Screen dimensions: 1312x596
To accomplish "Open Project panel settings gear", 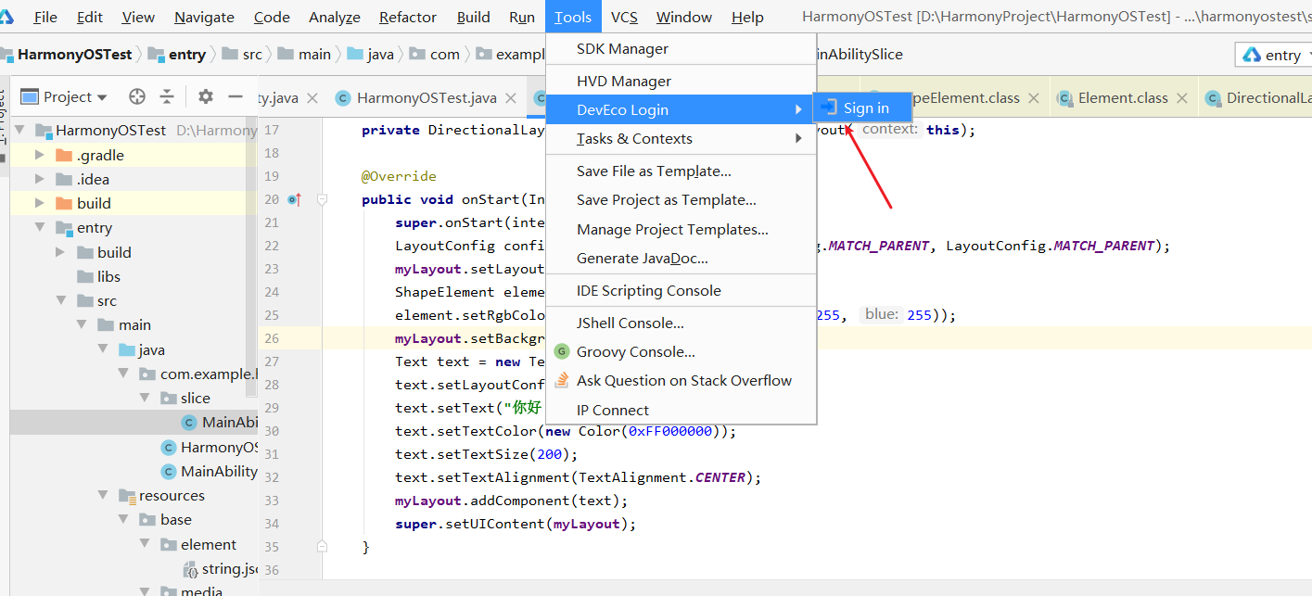I will point(206,96).
